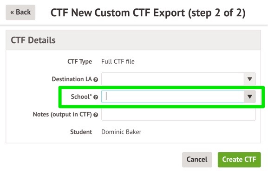Click the Full CTF file value text
This screenshot has height=174, width=268.
[x=118, y=61]
